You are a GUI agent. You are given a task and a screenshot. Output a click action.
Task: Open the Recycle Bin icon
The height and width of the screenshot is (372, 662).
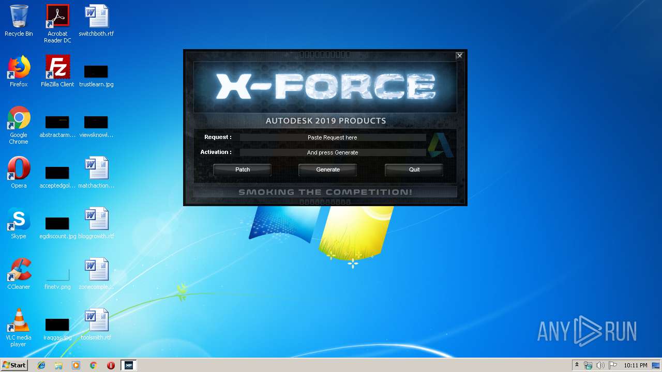(19, 21)
